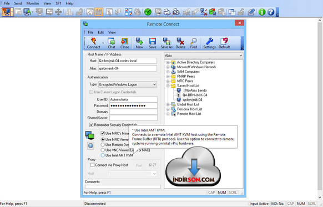Screen dimensions: 323x207
Task: Open the Connect button dropdown arrow
Action: pos(103,43)
